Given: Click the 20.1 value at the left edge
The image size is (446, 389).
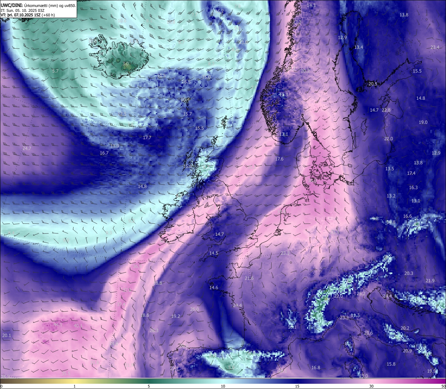Looking at the screenshot, I should tap(7, 335).
